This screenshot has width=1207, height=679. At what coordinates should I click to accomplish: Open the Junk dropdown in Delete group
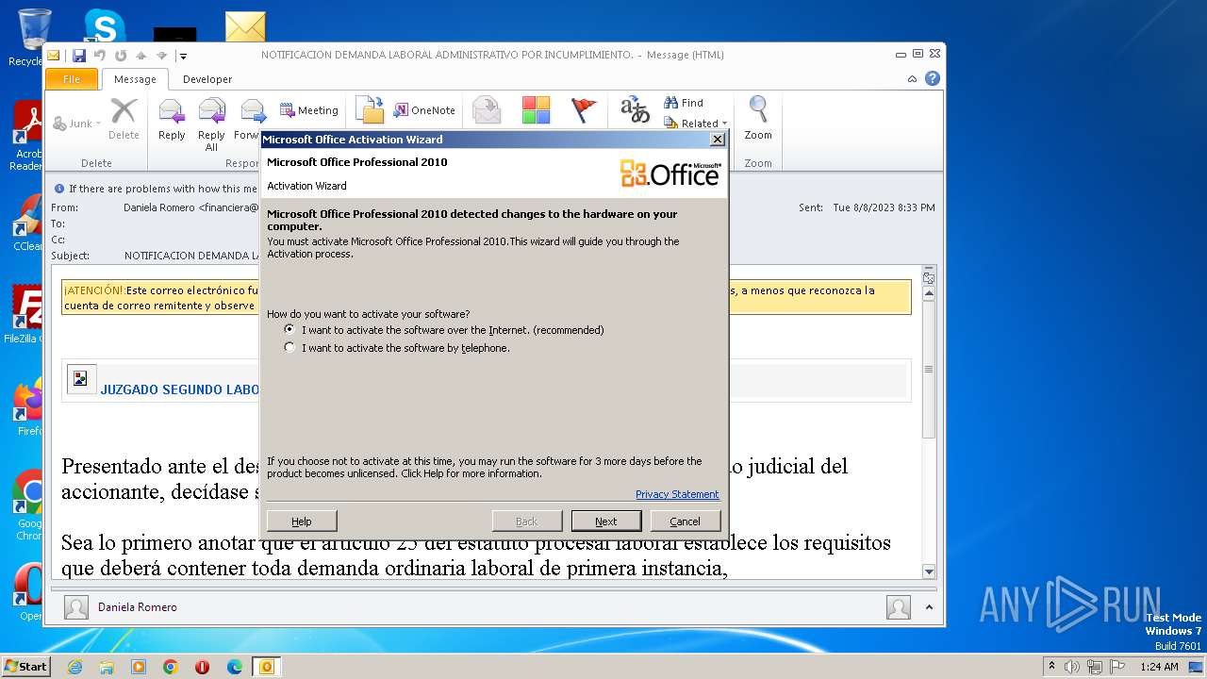(x=76, y=124)
